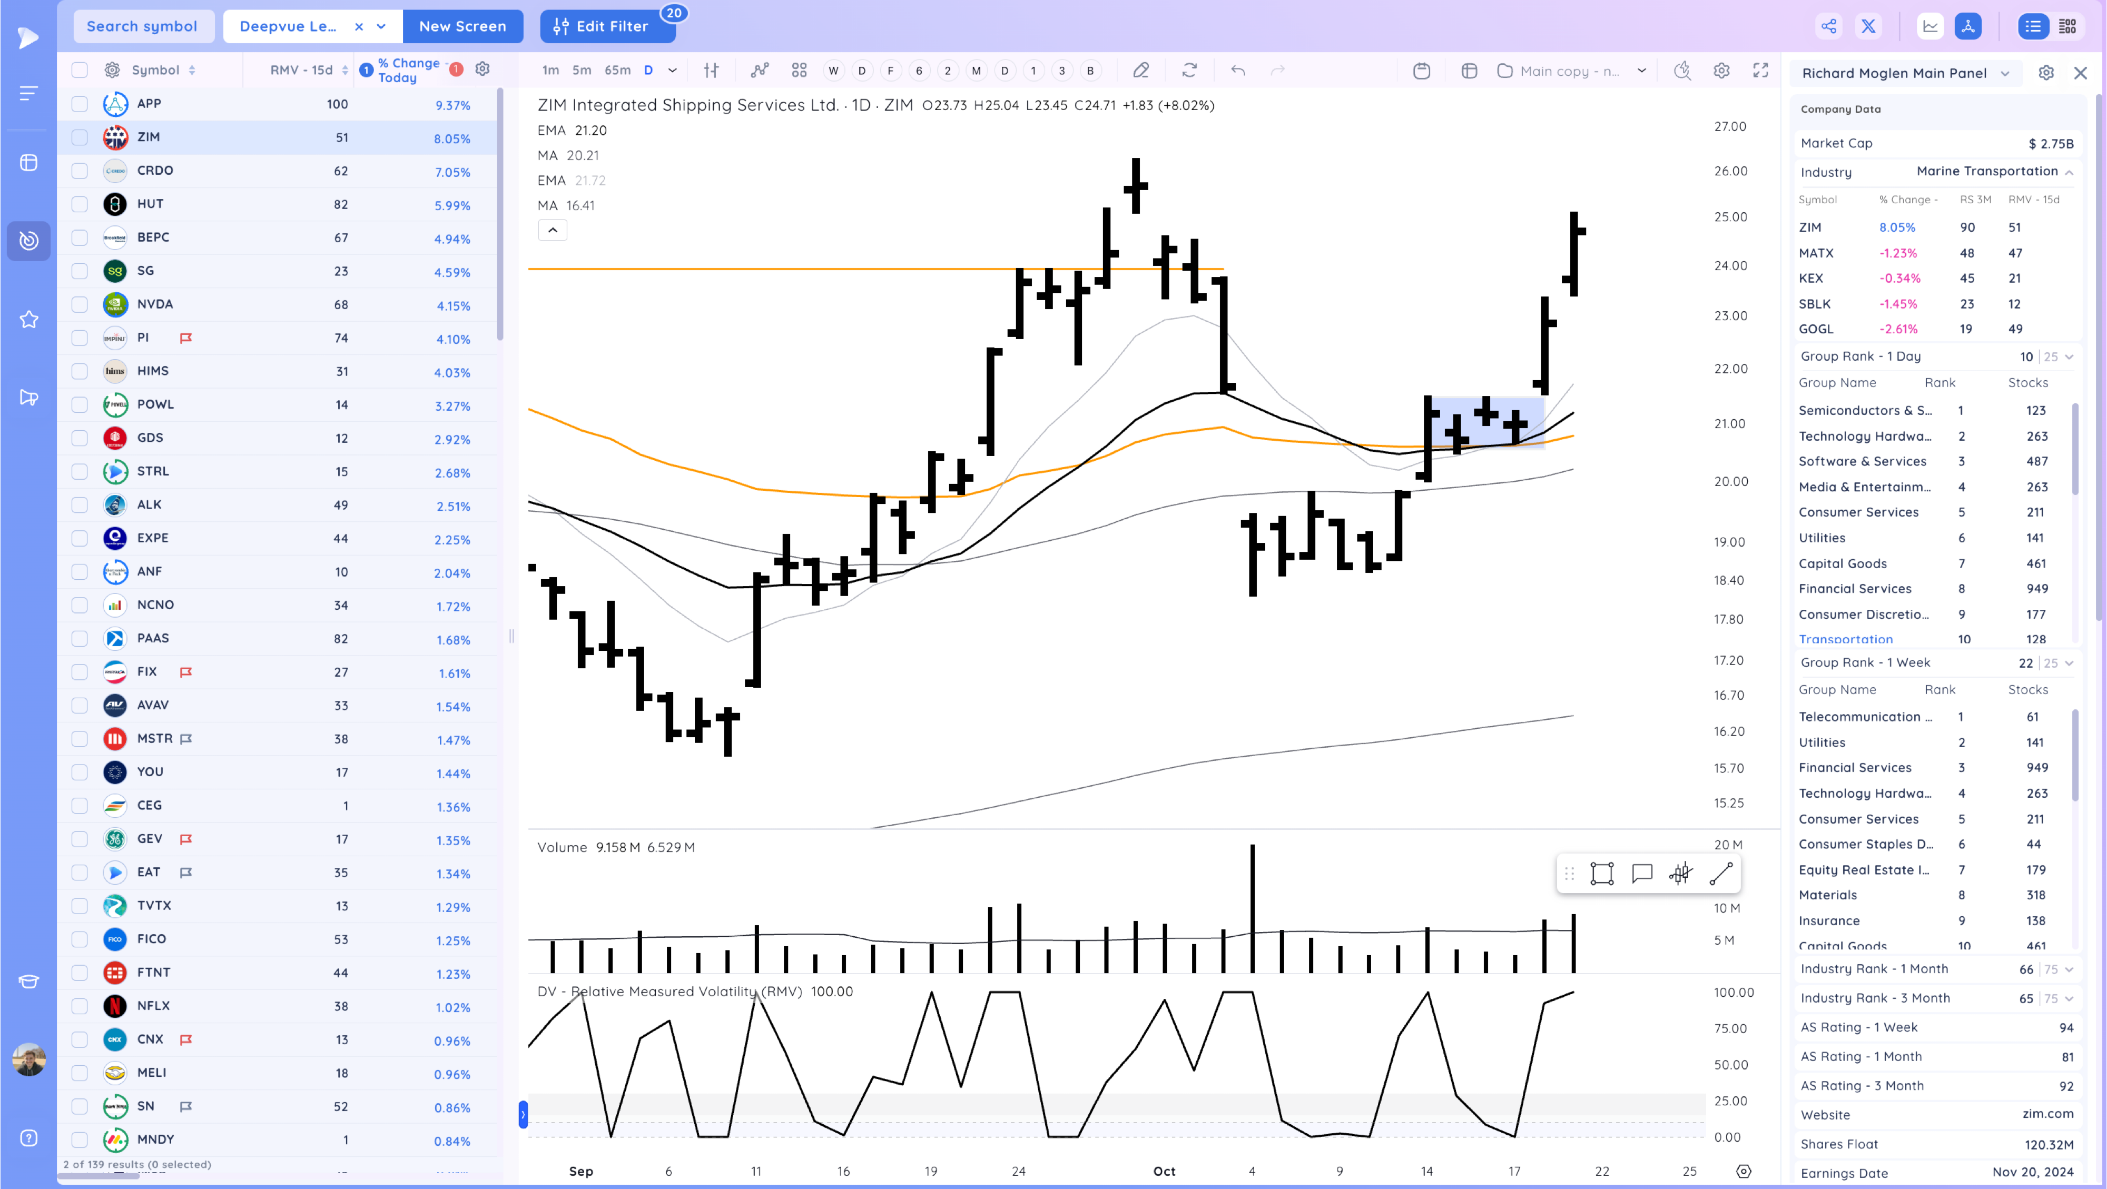
Task: Click the chart refresh icon
Action: (1189, 71)
